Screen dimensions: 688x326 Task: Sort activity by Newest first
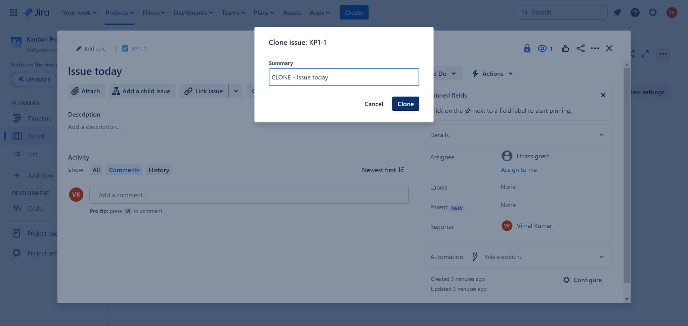click(383, 170)
